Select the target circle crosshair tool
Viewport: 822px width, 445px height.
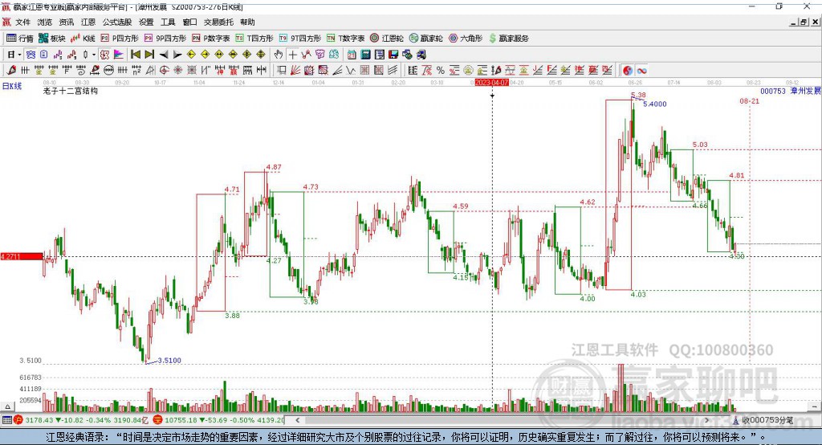[164, 71]
